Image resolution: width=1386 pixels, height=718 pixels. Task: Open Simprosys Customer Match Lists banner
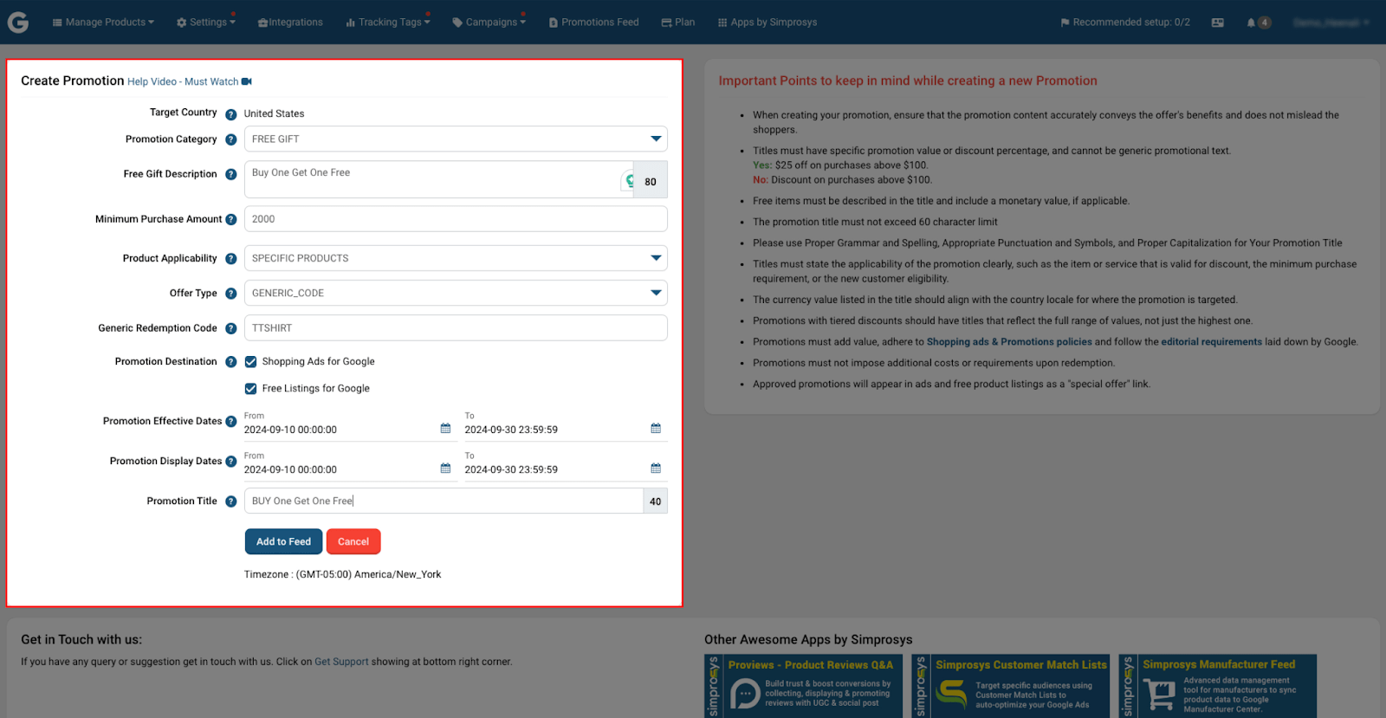click(x=1010, y=686)
